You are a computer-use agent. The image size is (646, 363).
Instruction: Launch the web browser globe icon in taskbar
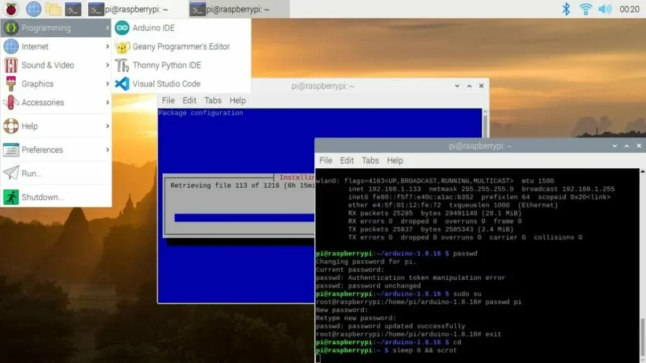point(33,9)
